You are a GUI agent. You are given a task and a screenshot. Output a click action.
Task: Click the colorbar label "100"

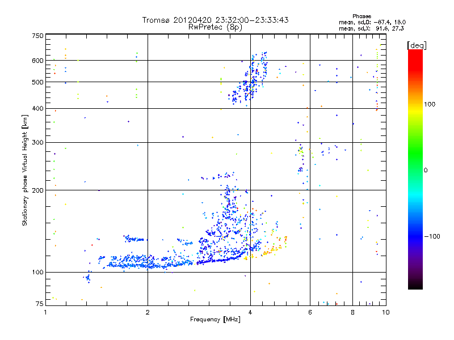[430, 104]
